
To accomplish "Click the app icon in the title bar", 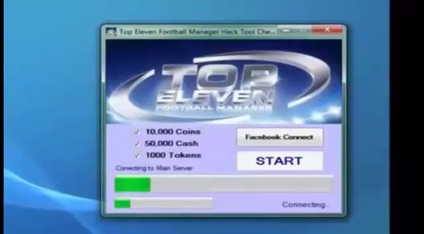I will tap(111, 32).
